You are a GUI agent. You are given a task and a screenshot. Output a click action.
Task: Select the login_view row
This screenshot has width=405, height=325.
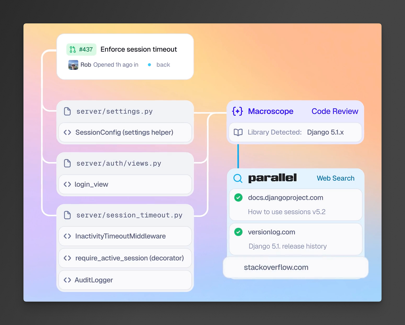[x=125, y=184]
